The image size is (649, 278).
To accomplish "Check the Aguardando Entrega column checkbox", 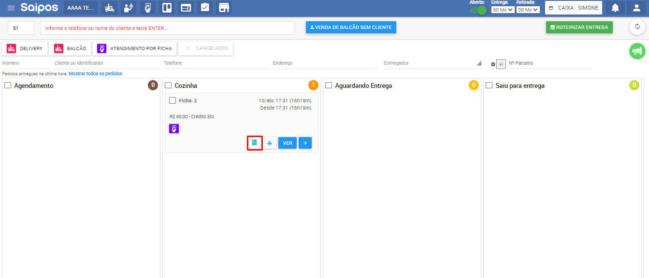I will coord(329,85).
